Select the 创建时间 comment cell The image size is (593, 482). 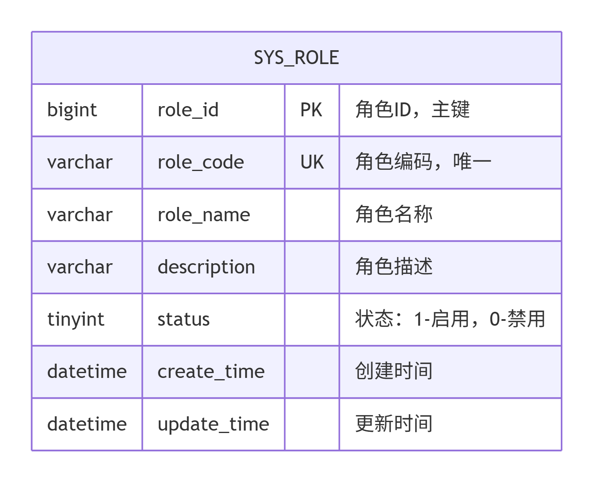451,372
